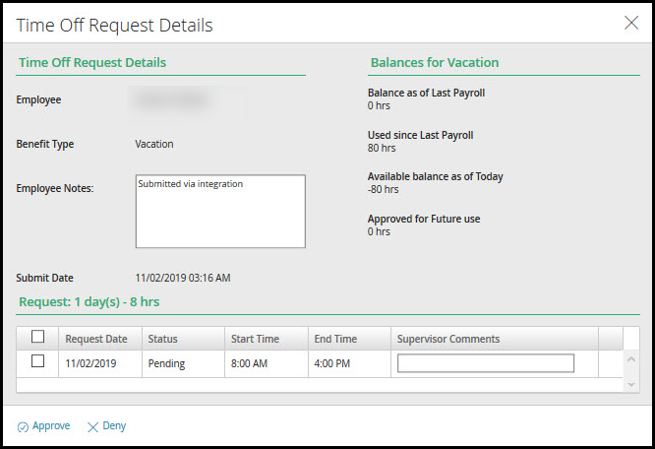Click the 11/02/2019 request date cell
The width and height of the screenshot is (655, 449).
click(90, 363)
